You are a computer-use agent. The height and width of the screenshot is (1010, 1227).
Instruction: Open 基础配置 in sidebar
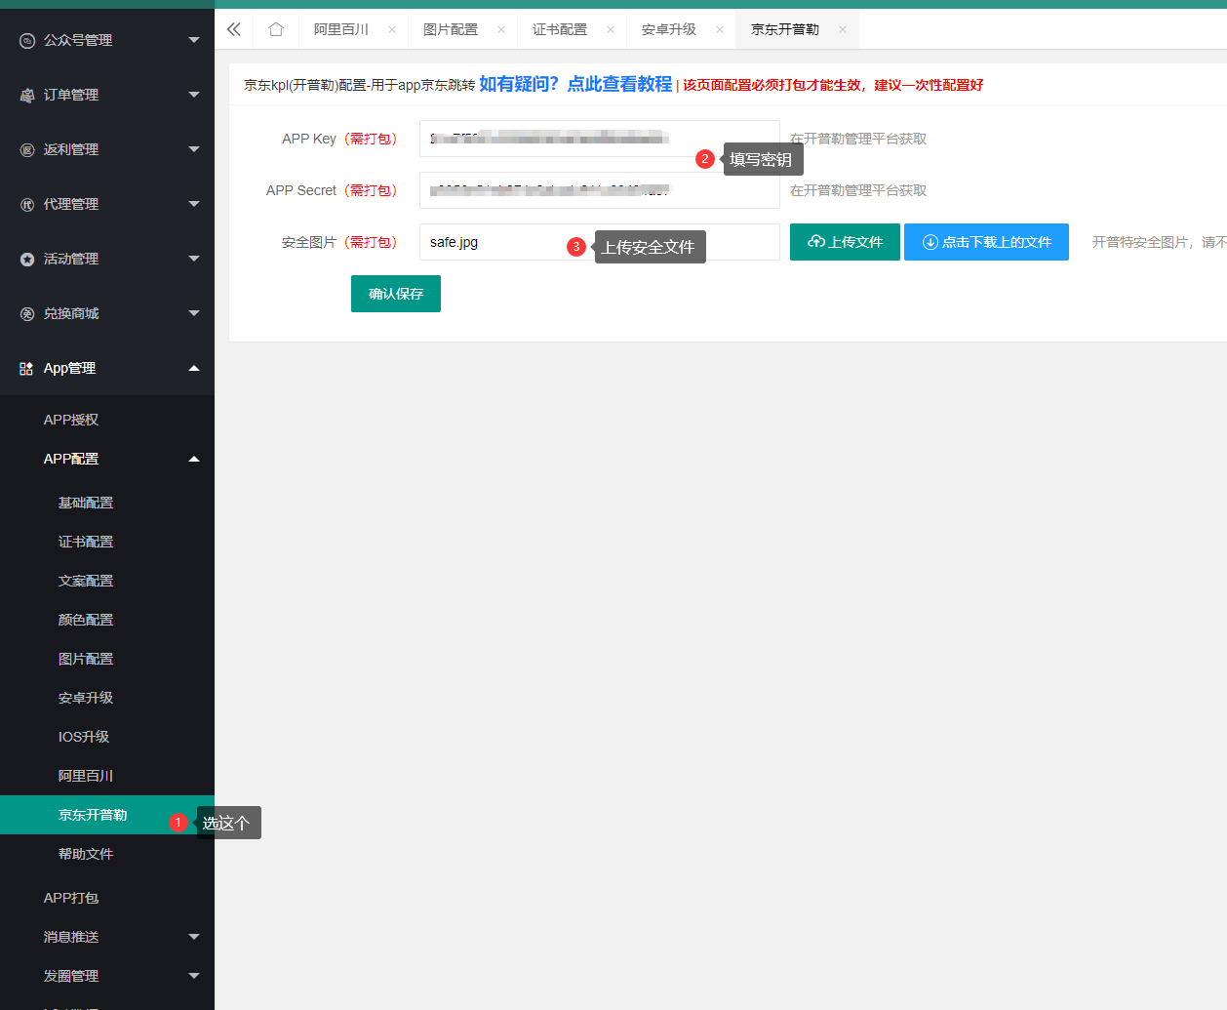click(86, 503)
